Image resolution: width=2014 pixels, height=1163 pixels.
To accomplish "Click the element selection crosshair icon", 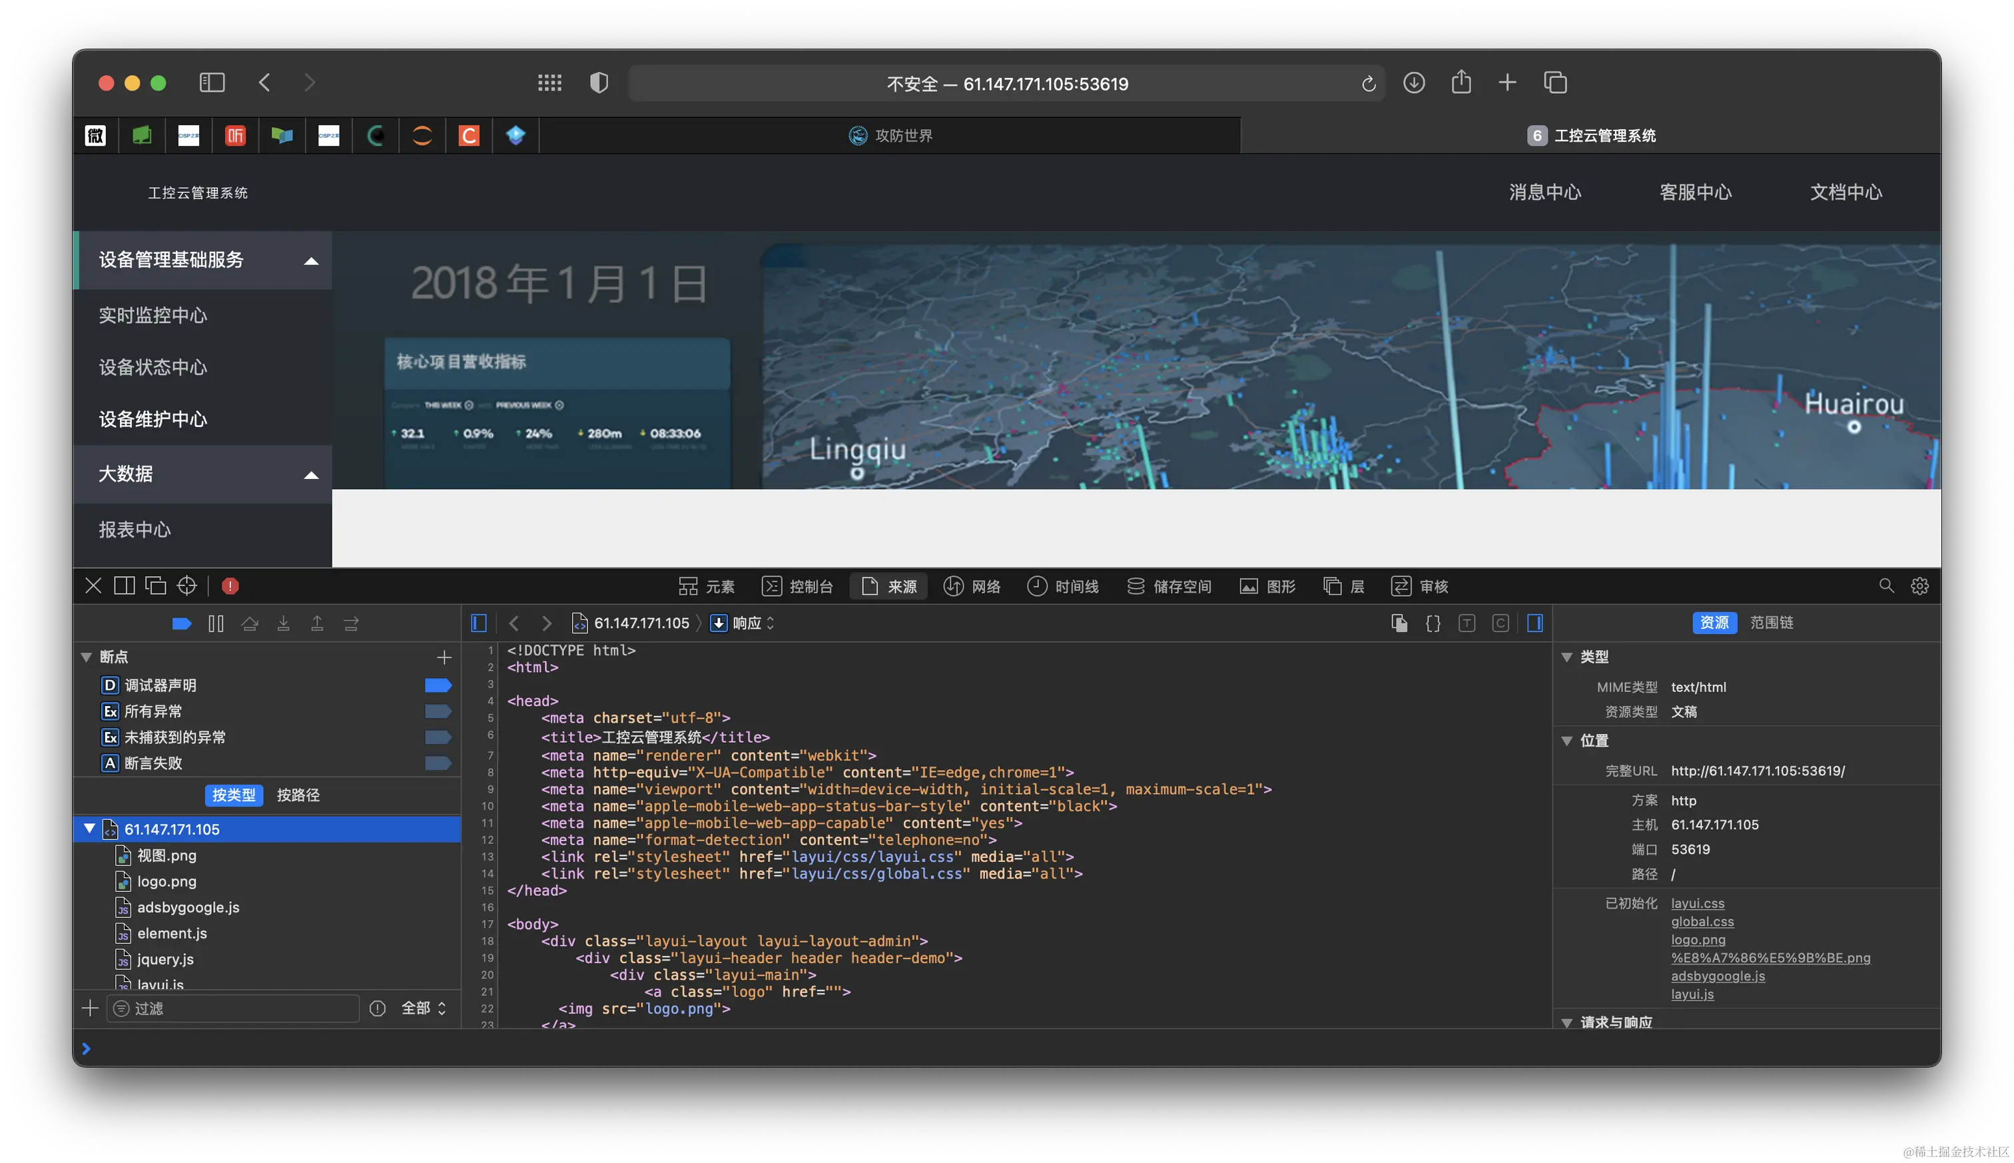I will click(x=187, y=585).
